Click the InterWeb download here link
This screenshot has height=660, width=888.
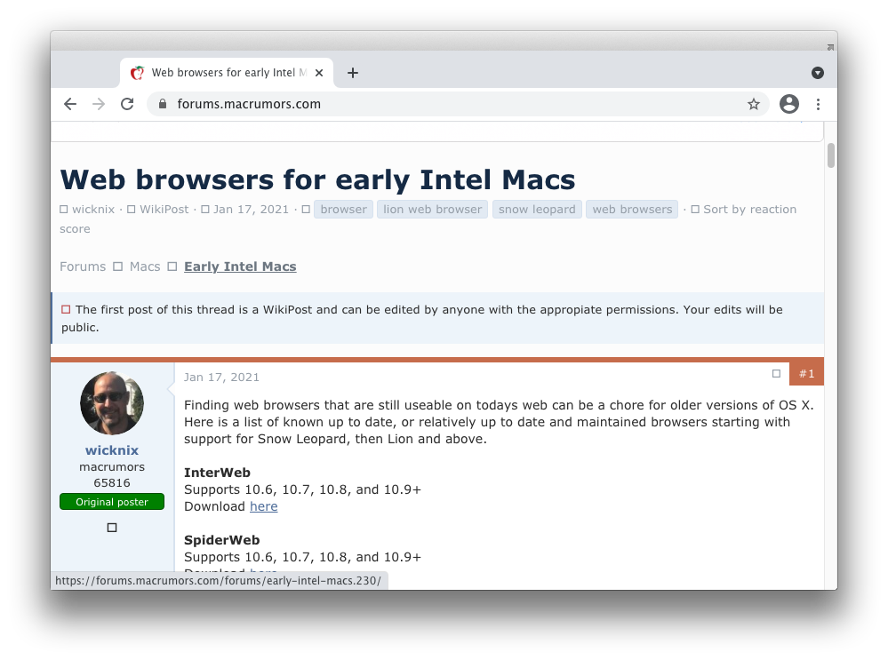tap(264, 506)
